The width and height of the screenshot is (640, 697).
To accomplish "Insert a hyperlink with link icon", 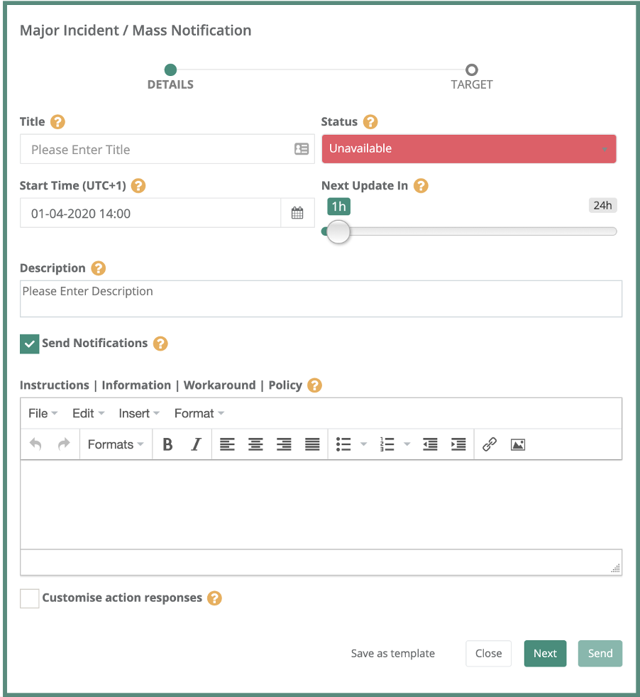I will coord(490,445).
